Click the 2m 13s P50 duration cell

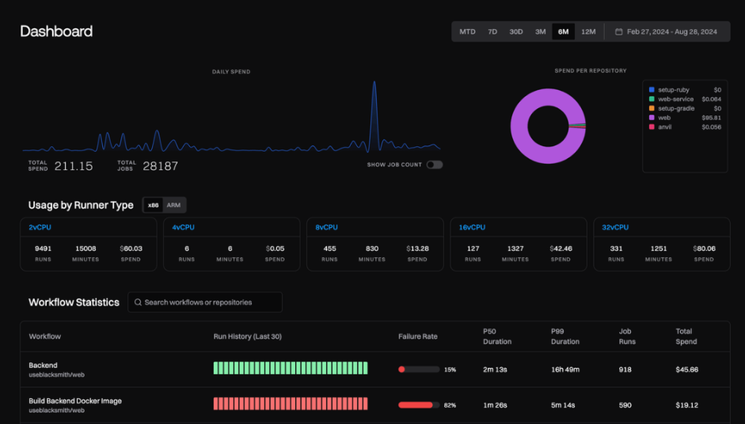point(495,370)
